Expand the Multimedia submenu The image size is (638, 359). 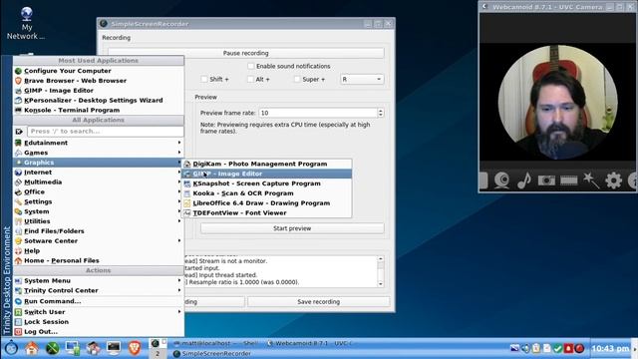tap(99, 181)
